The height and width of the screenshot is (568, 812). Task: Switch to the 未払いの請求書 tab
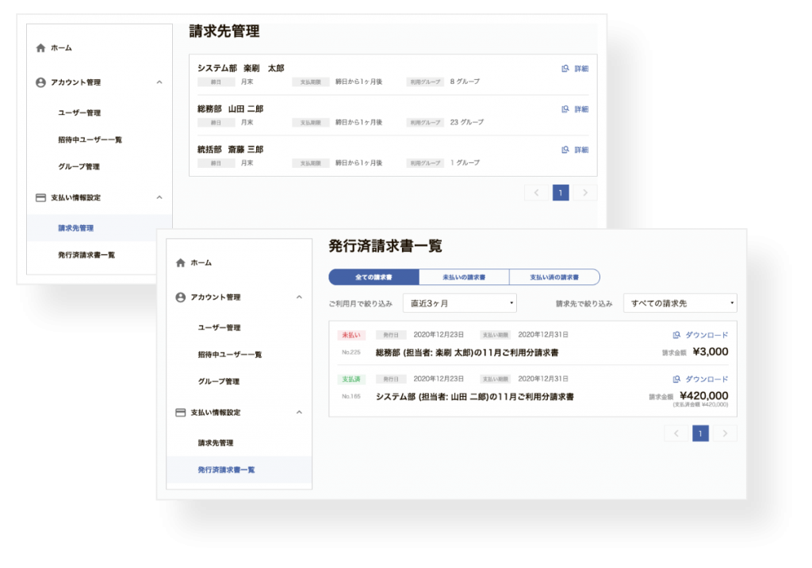464,277
